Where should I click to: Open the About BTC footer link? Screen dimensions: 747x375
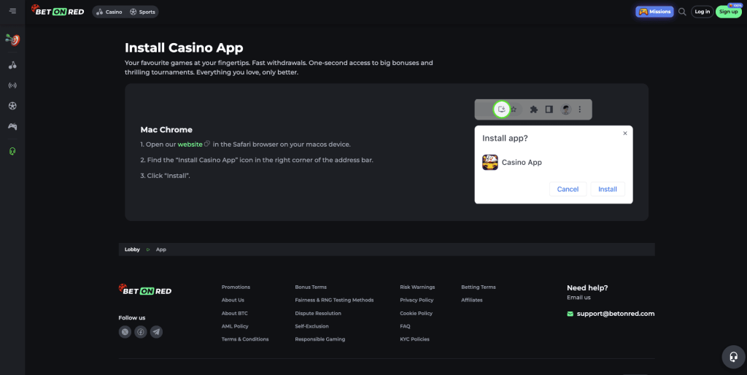point(234,313)
